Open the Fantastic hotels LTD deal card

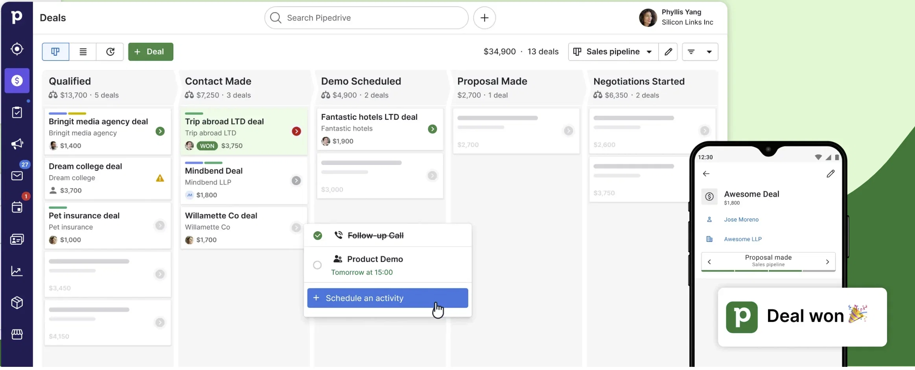380,129
